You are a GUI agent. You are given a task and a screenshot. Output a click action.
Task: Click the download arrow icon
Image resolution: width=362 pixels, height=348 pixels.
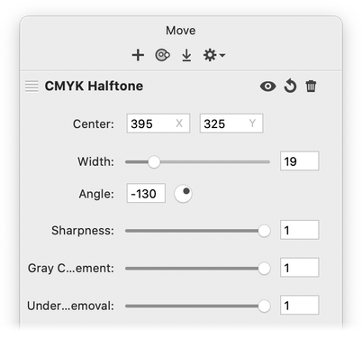pos(186,55)
